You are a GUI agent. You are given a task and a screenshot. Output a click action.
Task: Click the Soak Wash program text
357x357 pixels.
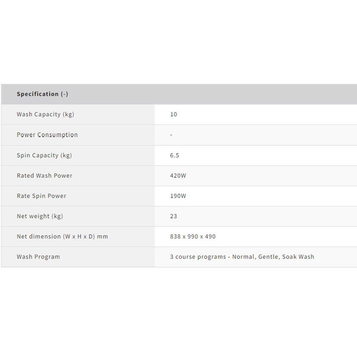(298, 257)
